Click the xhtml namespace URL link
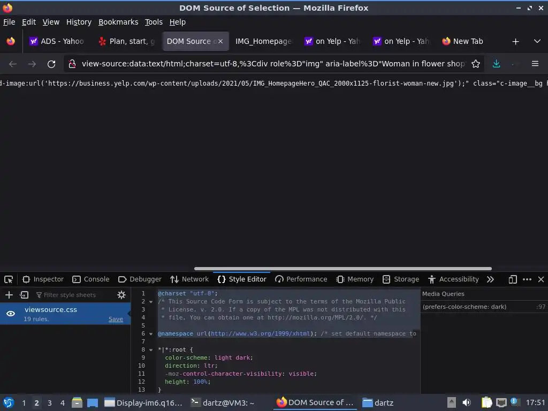Viewport: 548px width, 411px height. [261, 334]
